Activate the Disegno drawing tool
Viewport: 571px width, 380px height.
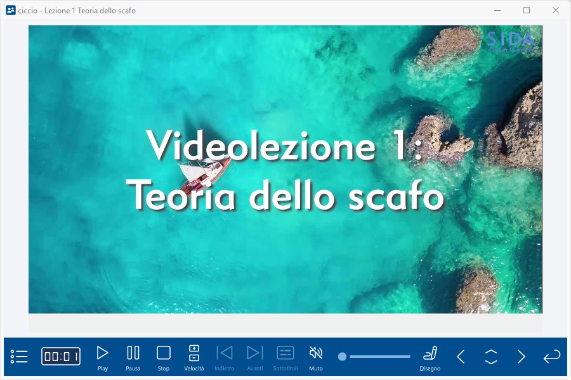[x=430, y=357]
